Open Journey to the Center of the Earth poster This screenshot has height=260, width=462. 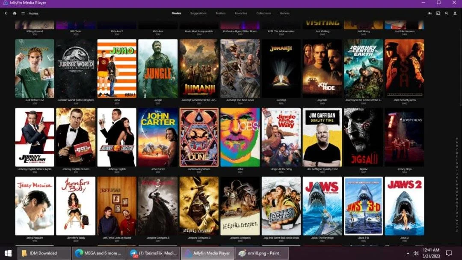(x=363, y=69)
